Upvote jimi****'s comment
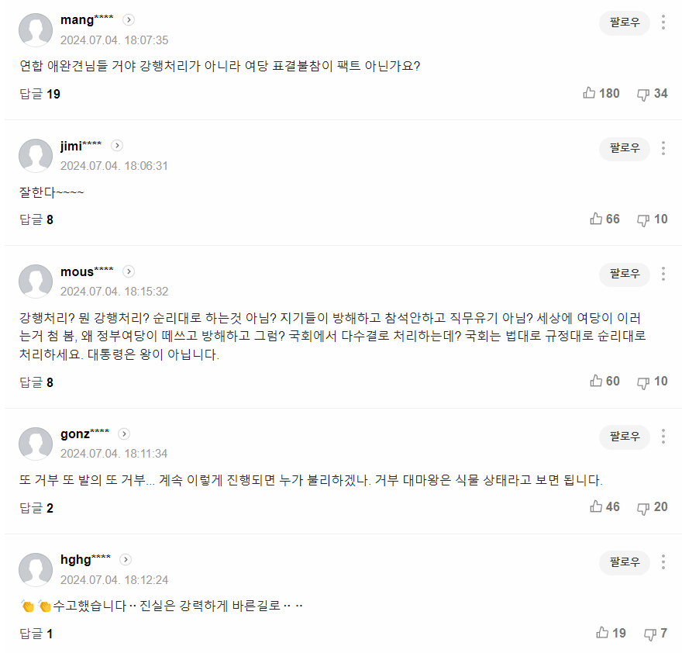The image size is (682, 653). 596,219
